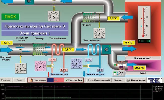Toggle the Анимация checkbox
The width and height of the screenshot is (164, 100).
click(x=2, y=80)
